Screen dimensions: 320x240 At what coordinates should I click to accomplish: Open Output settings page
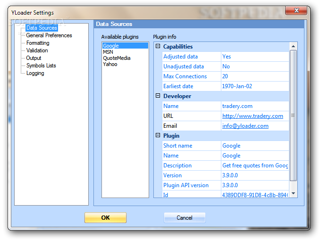(x=34, y=58)
